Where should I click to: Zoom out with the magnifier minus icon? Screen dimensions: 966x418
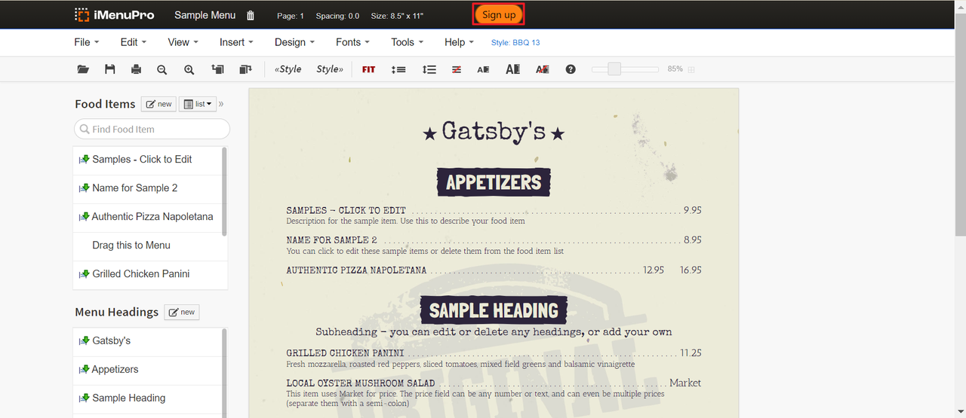click(x=162, y=69)
